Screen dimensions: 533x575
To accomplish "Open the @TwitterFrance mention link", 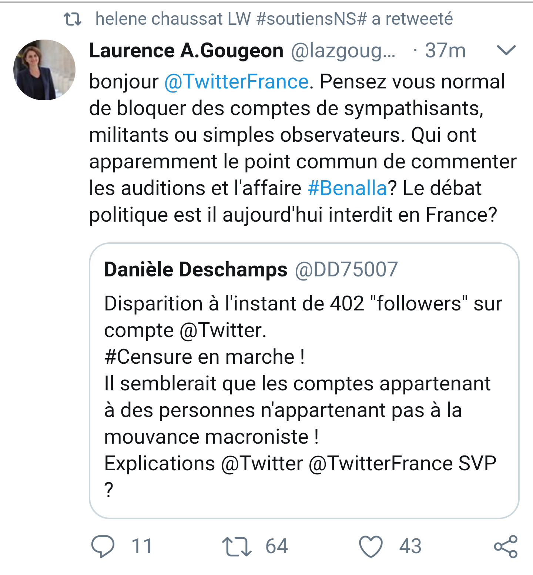I will tap(236, 81).
